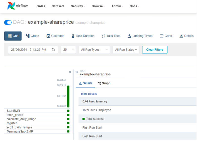The width and height of the screenshot is (197, 141).
Task: Expand details with right double-chevron icon
Action: pyautogui.click(x=77, y=72)
